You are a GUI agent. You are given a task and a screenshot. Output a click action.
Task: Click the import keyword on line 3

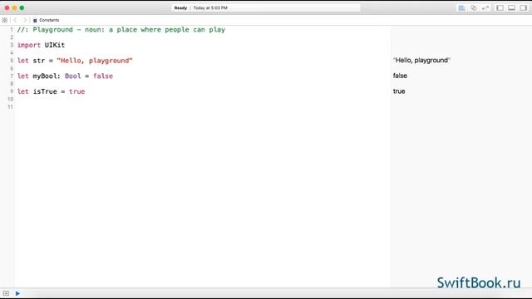pyautogui.click(x=29, y=45)
